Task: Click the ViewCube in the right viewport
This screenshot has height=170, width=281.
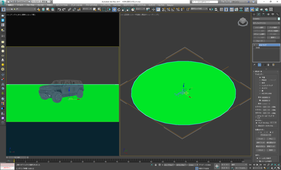Action: (242, 21)
